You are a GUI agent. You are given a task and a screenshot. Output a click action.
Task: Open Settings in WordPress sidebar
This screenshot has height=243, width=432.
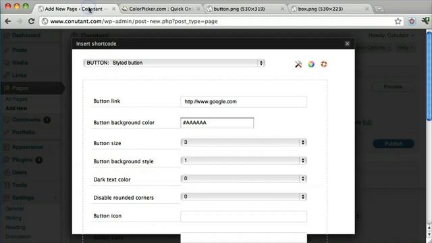23,198
